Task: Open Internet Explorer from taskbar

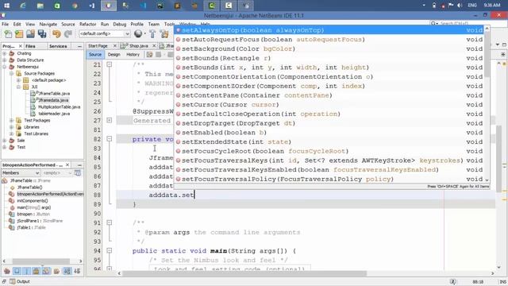Action: [23, 6]
